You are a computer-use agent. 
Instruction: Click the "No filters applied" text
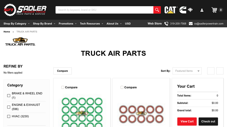(x=13, y=73)
